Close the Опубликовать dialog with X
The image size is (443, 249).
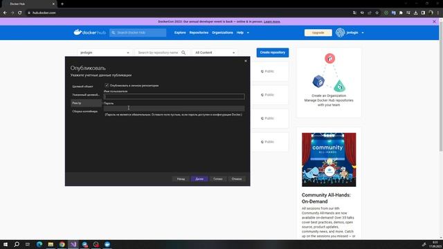tap(246, 61)
